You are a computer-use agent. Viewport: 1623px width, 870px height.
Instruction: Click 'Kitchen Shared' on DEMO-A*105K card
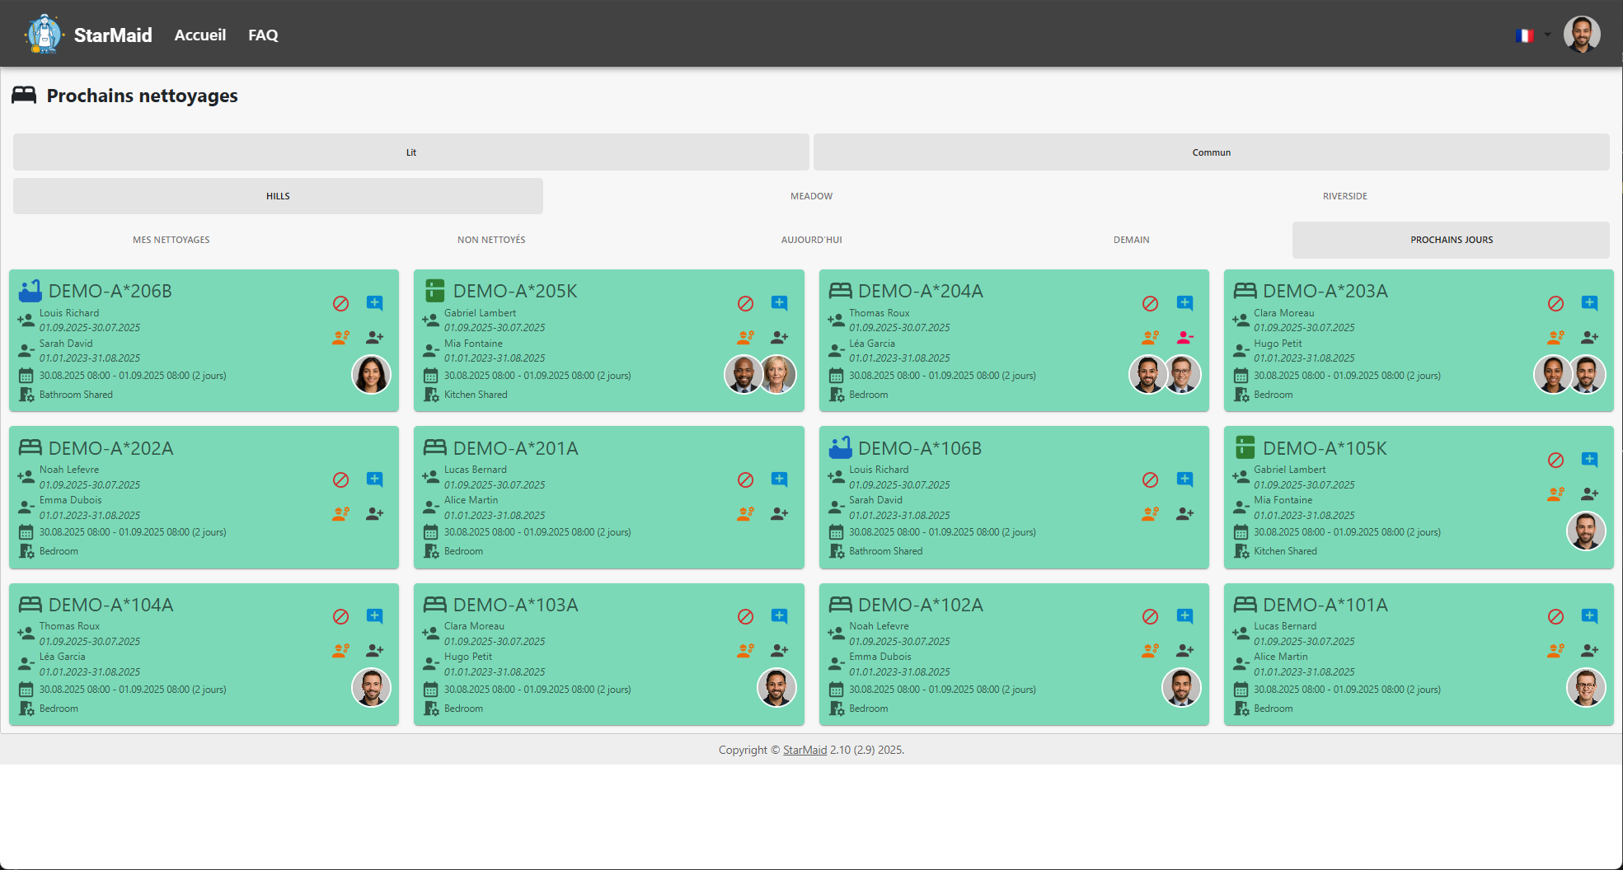pos(1285,551)
